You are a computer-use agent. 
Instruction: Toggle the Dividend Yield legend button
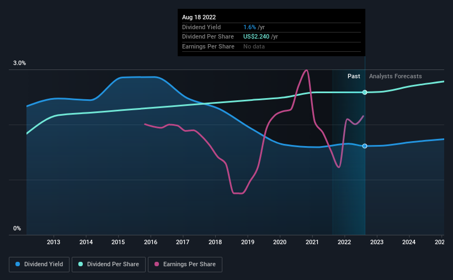click(39, 265)
